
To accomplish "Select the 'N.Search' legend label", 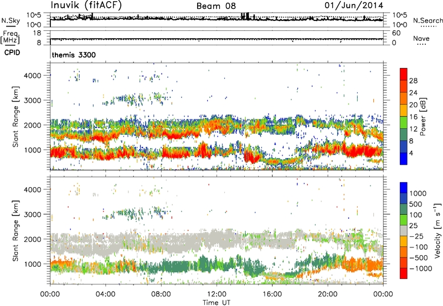I will point(427,20).
